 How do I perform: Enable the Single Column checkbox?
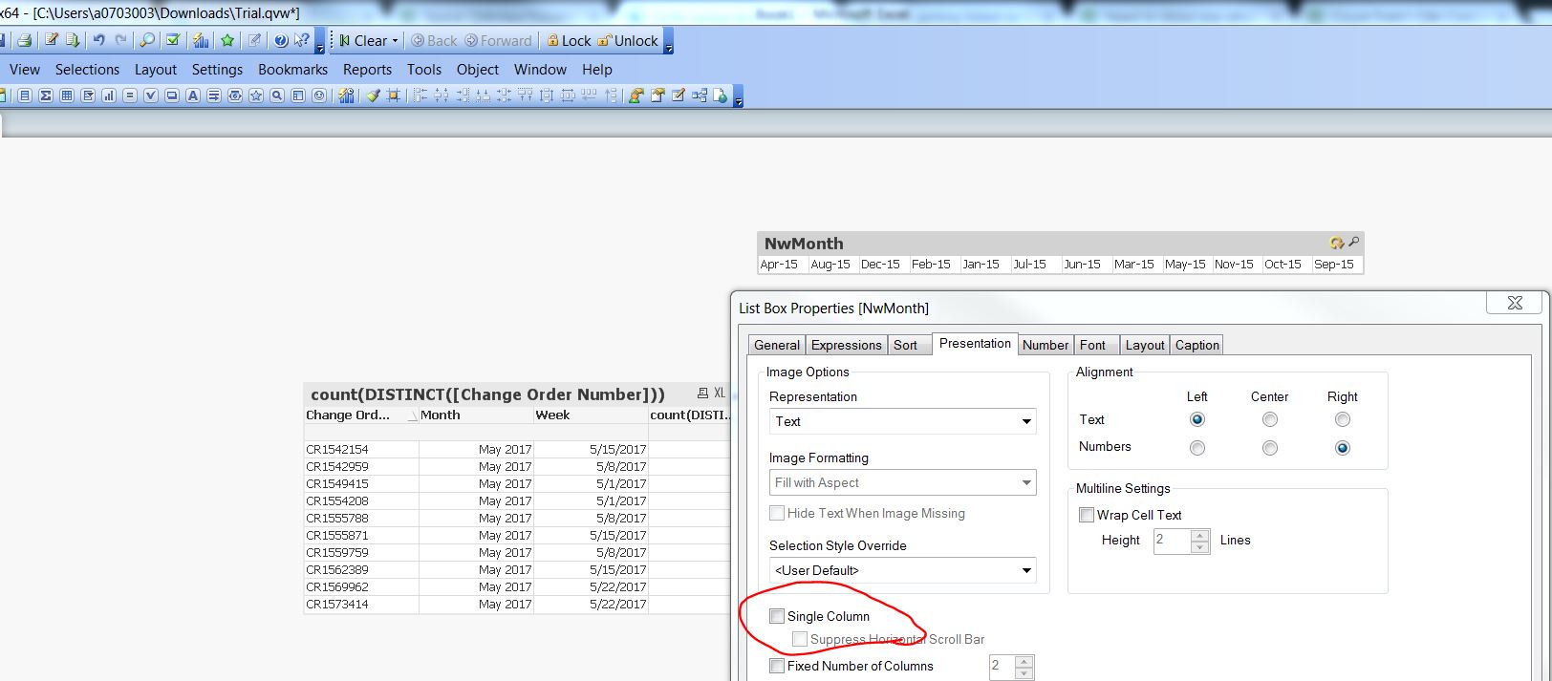777,616
